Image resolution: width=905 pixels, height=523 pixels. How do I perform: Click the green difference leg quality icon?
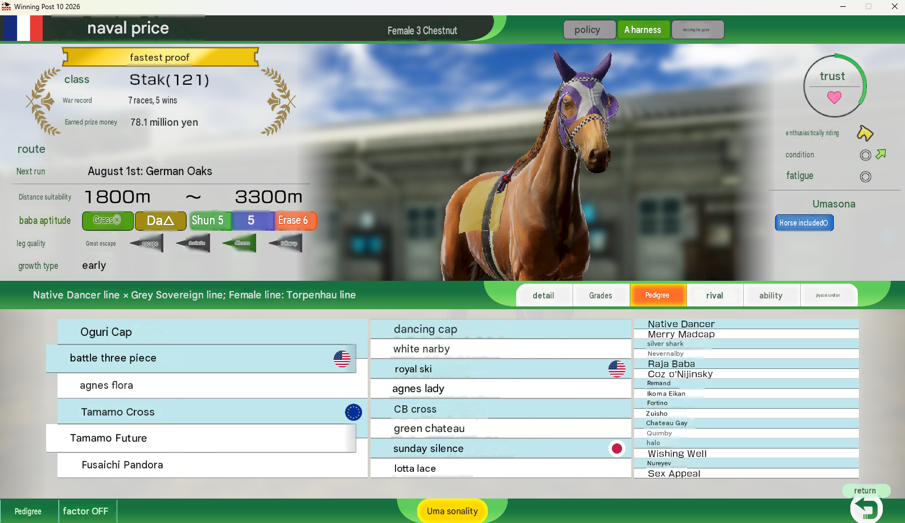pyautogui.click(x=239, y=243)
